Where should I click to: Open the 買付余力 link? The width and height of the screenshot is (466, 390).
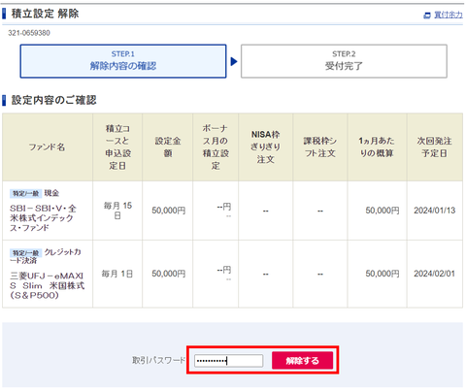tap(449, 15)
